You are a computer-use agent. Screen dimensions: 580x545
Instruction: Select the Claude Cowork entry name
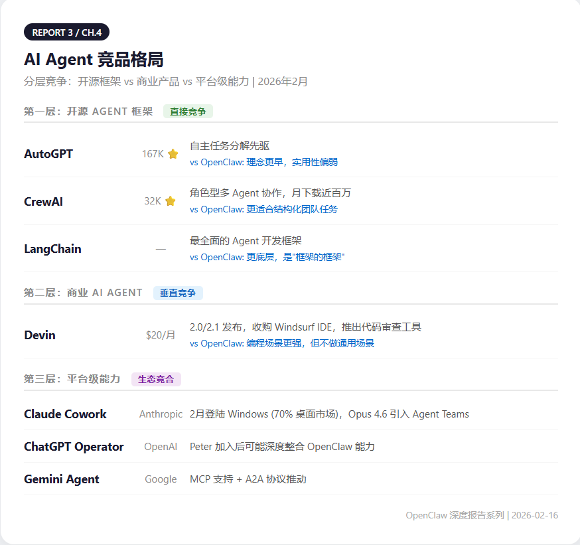tap(65, 414)
